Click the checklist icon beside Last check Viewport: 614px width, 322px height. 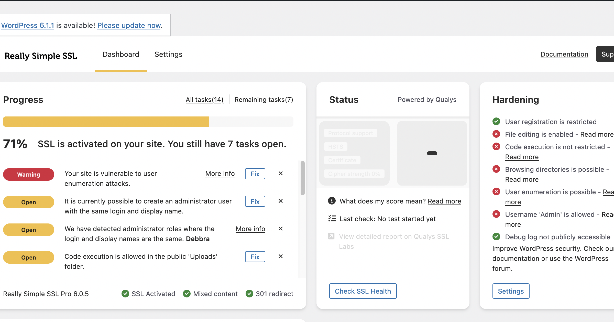332,219
